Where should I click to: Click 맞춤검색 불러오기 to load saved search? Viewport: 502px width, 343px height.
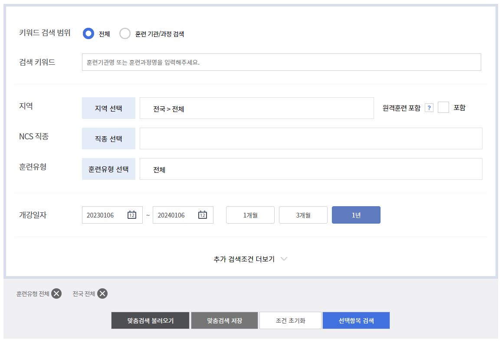click(150, 320)
